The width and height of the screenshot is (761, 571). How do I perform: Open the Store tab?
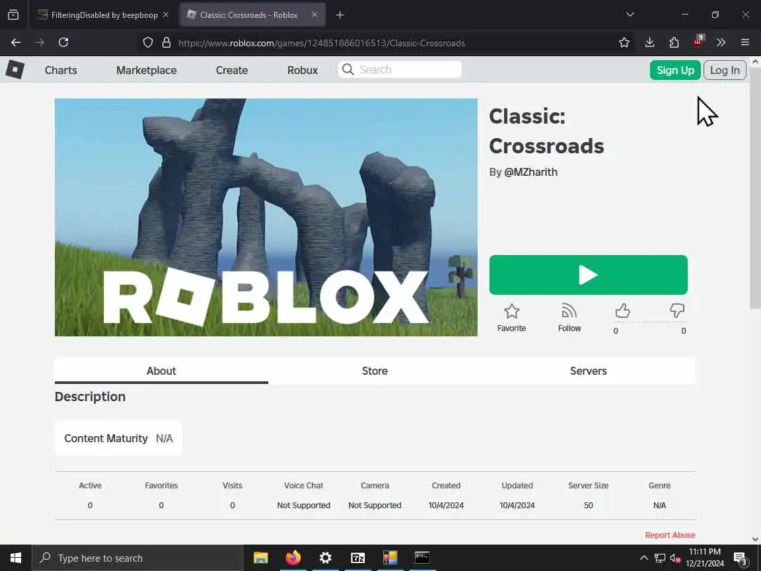(375, 371)
